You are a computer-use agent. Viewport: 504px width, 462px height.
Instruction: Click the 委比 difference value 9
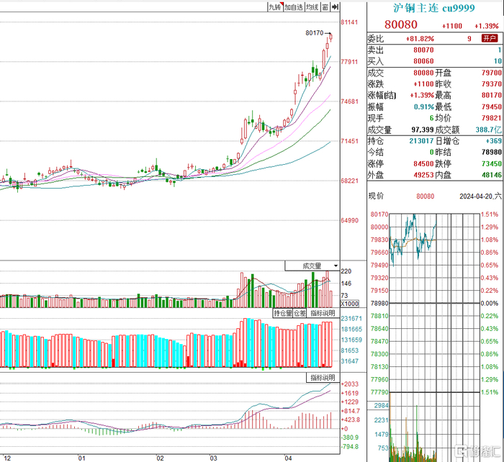click(x=469, y=39)
